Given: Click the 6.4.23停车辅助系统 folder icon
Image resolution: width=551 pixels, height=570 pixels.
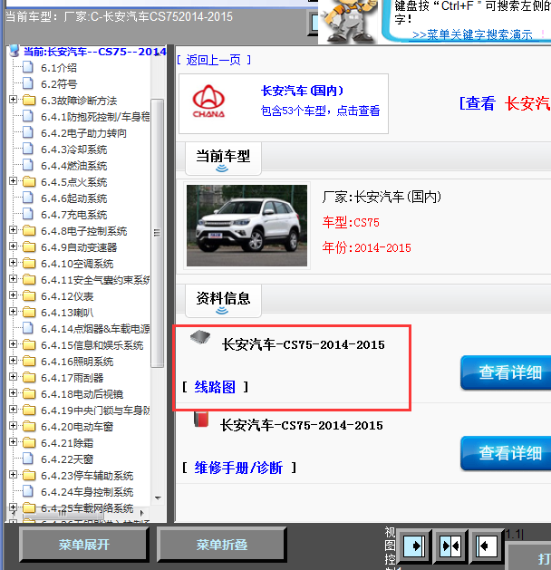Looking at the screenshot, I should click(x=29, y=475).
